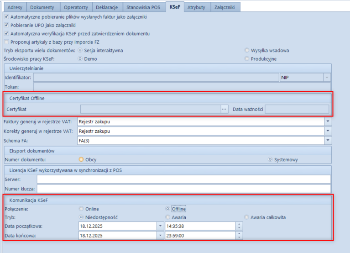Open the Data końcowa calendar dropdown
The image size is (350, 253).
[160, 235]
